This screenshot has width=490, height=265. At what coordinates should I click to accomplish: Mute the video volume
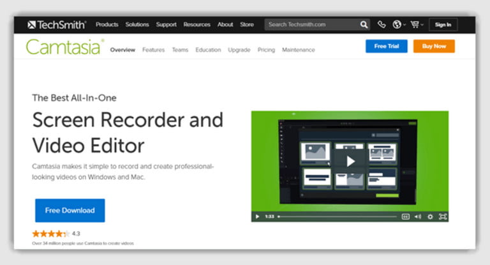pyautogui.click(x=418, y=216)
